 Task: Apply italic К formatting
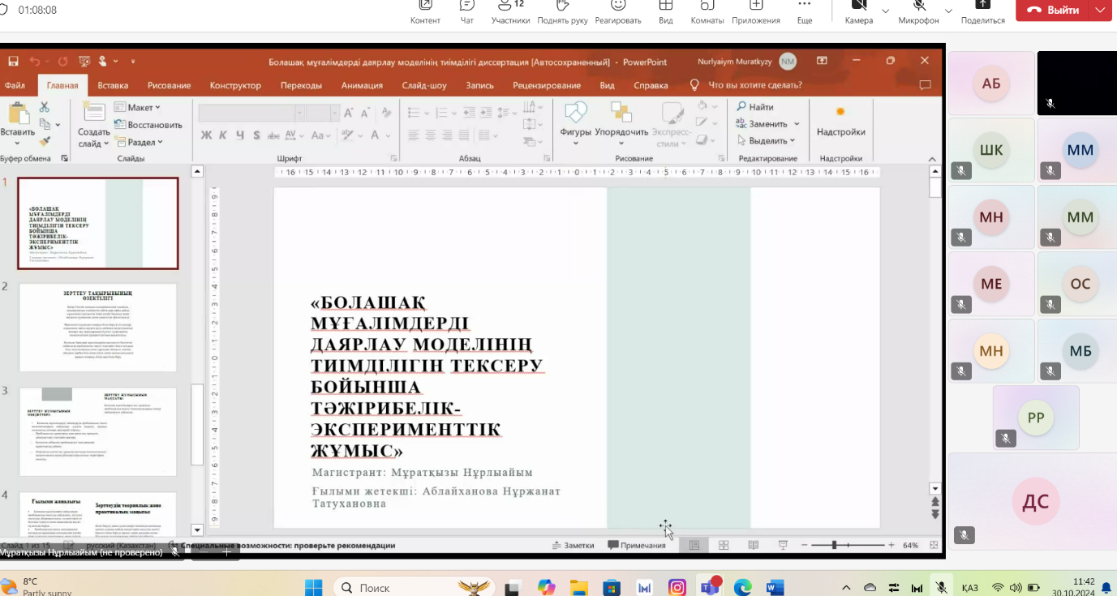223,135
